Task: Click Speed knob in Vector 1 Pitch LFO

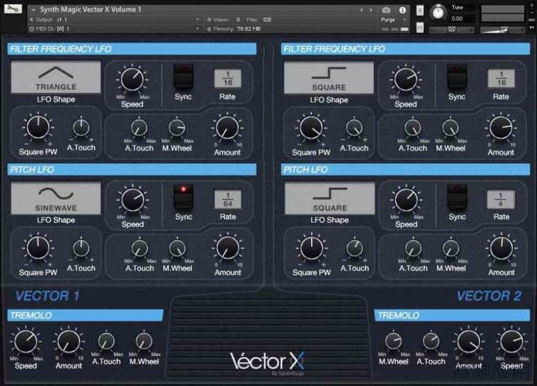Action: click(133, 200)
